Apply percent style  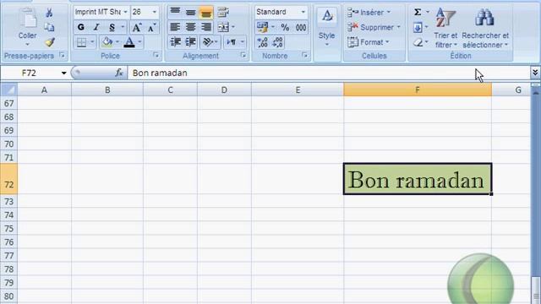pyautogui.click(x=285, y=27)
